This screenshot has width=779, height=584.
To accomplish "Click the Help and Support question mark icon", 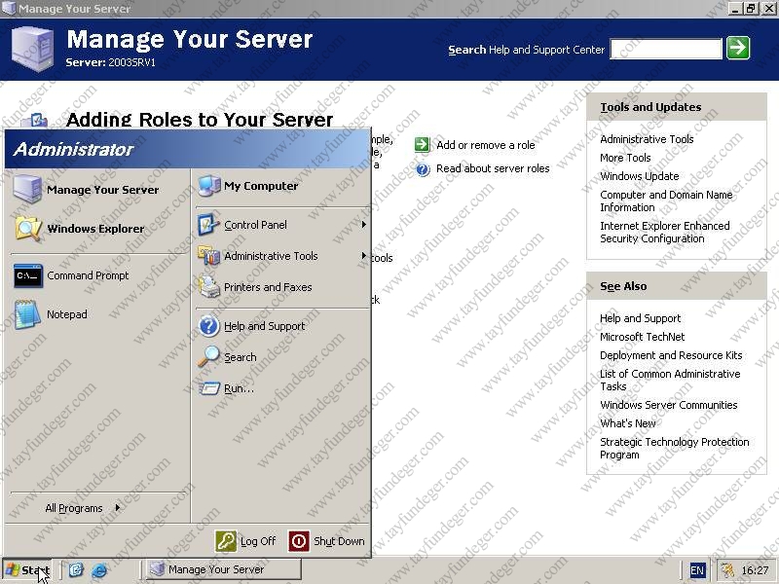I will (x=208, y=326).
